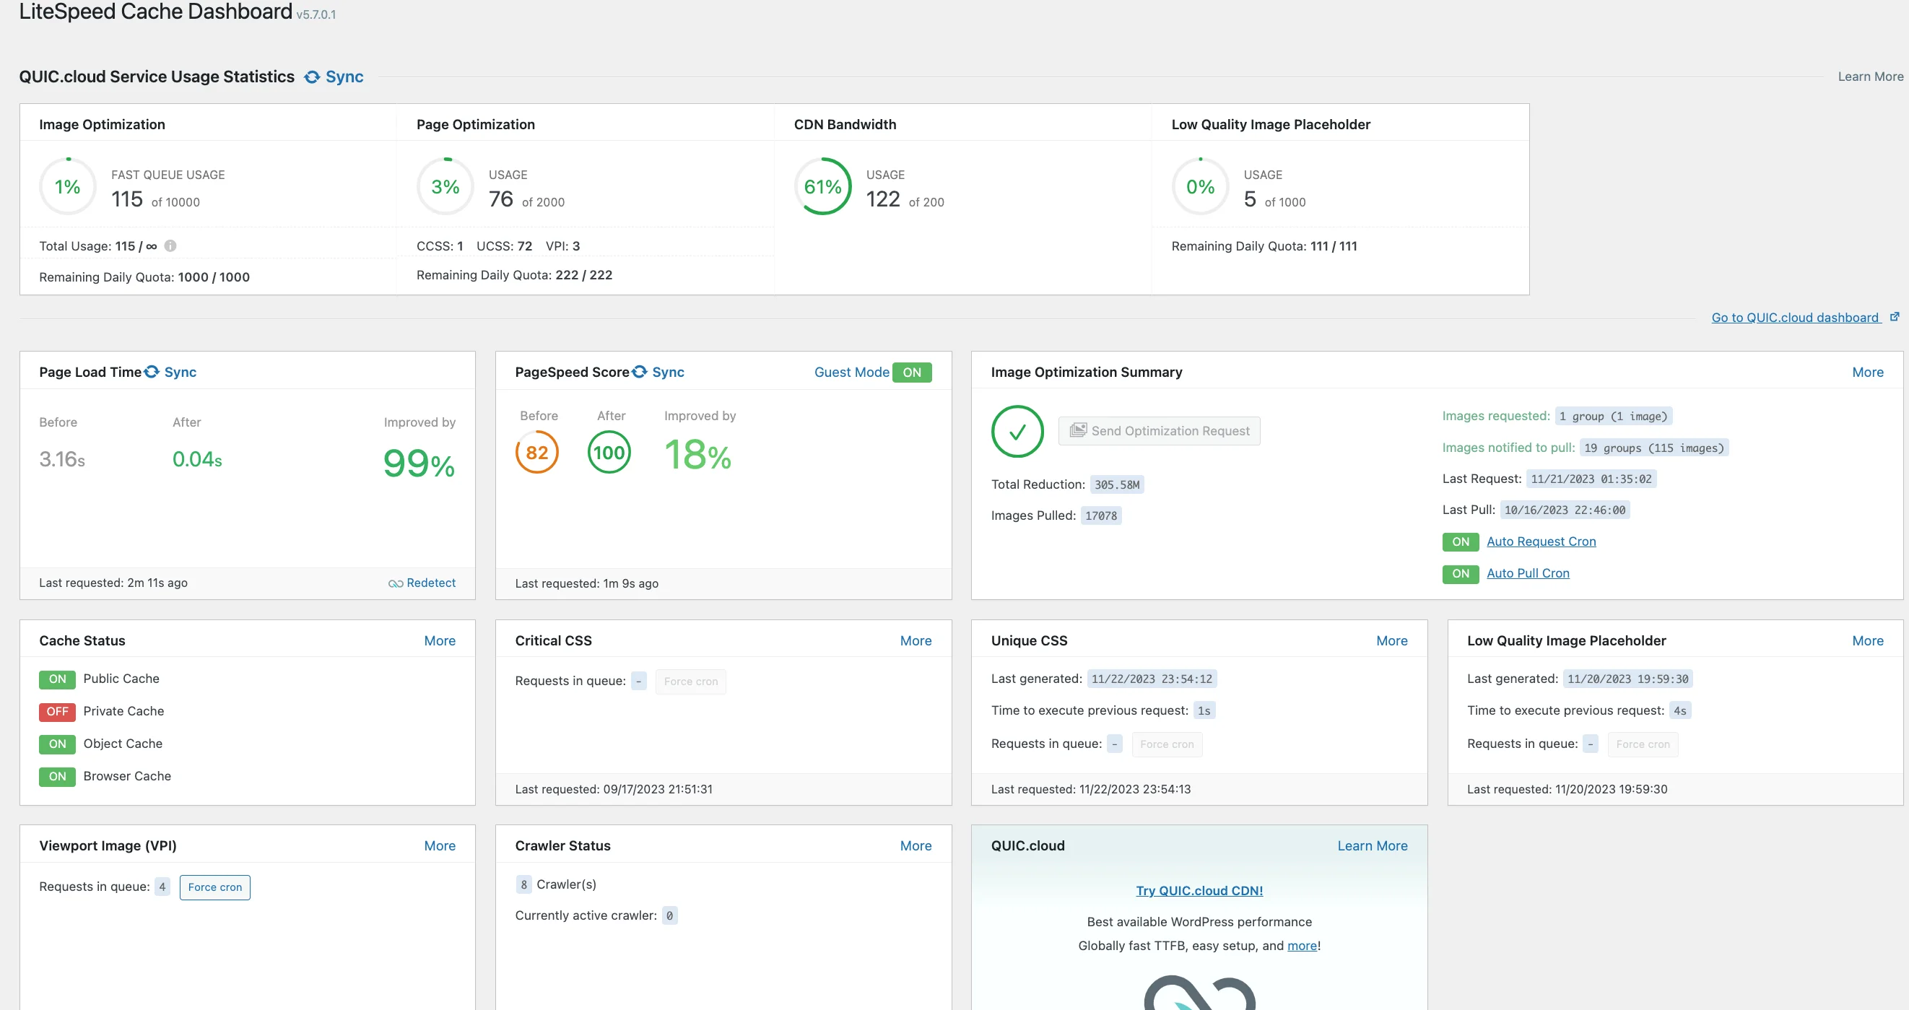
Task: Toggle the Guest Mode ON badge
Action: click(x=911, y=372)
